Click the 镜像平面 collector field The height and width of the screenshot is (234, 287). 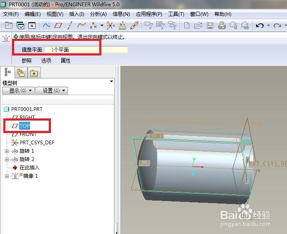[x=86, y=50]
